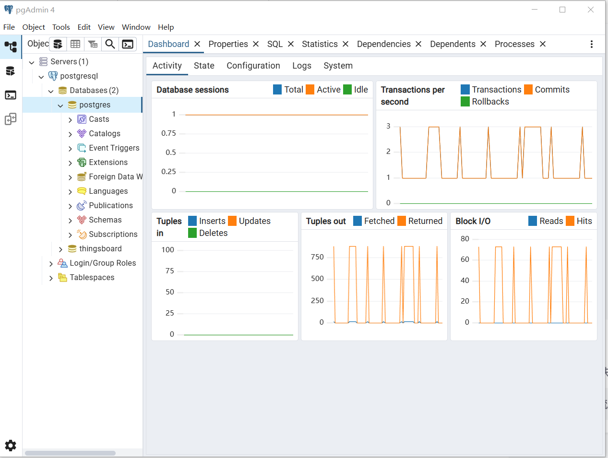Open the Object menu

34,27
